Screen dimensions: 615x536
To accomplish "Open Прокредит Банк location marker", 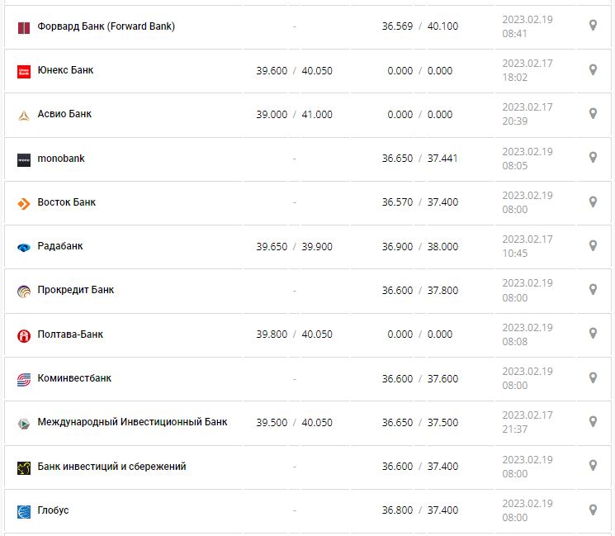I will tap(593, 289).
